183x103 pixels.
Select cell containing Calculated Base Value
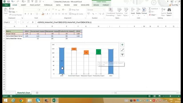[14, 36]
